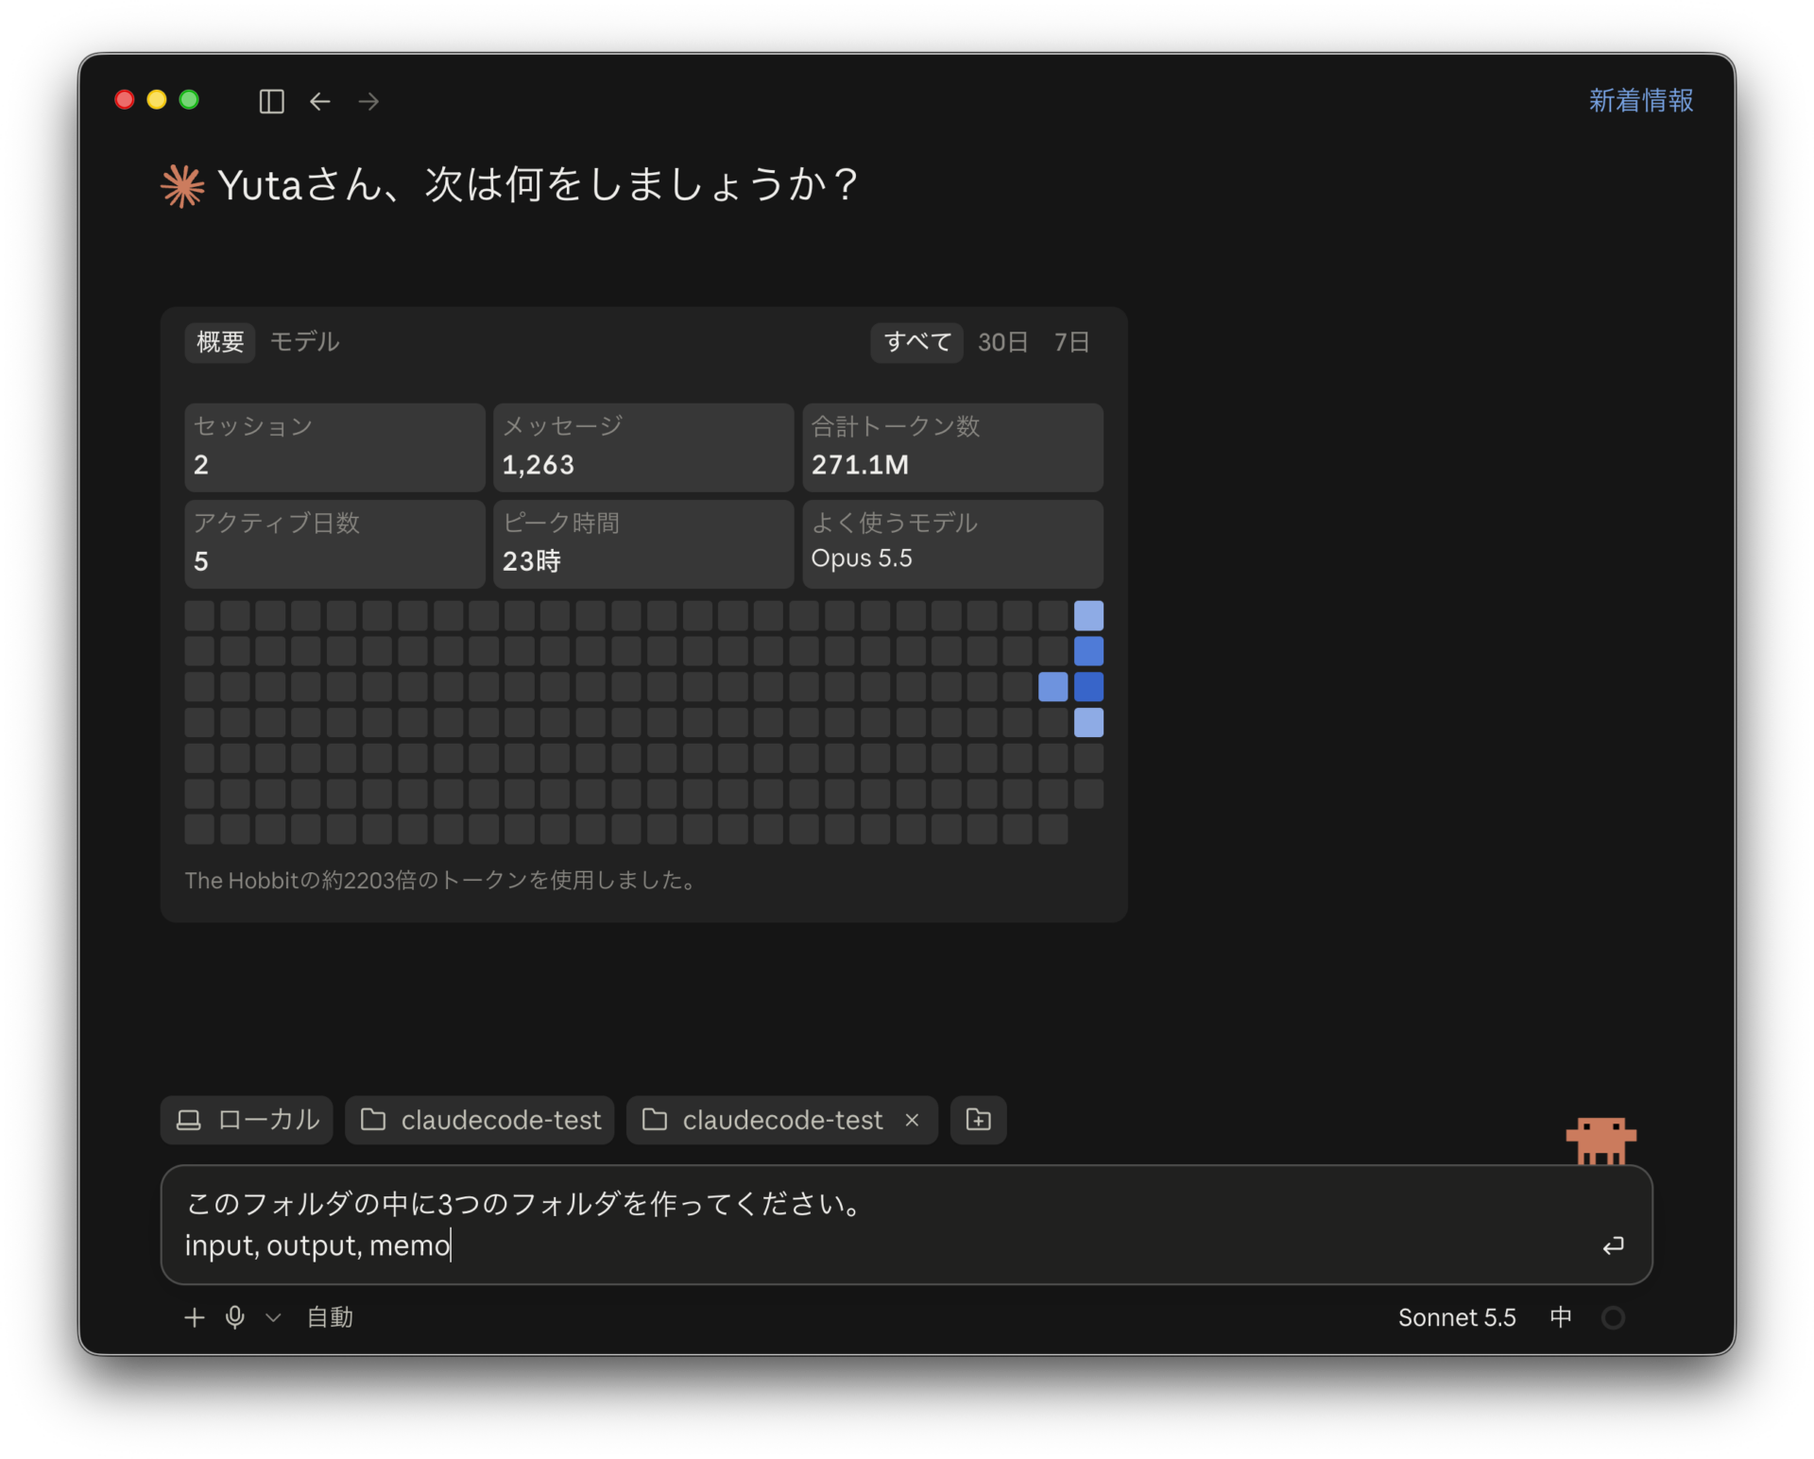Click the orange pixel mascot icon

point(1600,1141)
